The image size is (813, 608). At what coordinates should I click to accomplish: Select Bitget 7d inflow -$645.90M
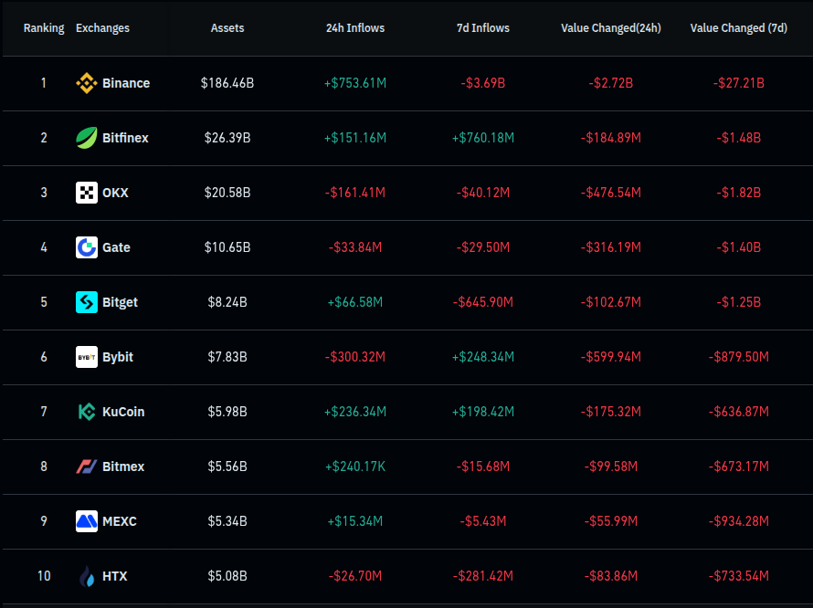pos(482,302)
